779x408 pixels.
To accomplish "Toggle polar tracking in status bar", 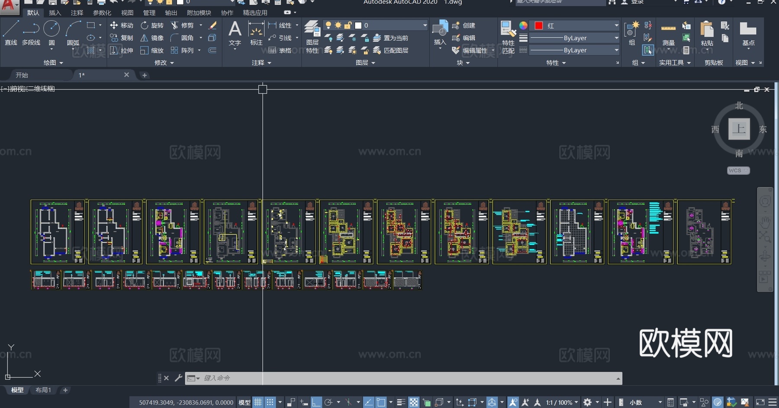I will (x=328, y=402).
